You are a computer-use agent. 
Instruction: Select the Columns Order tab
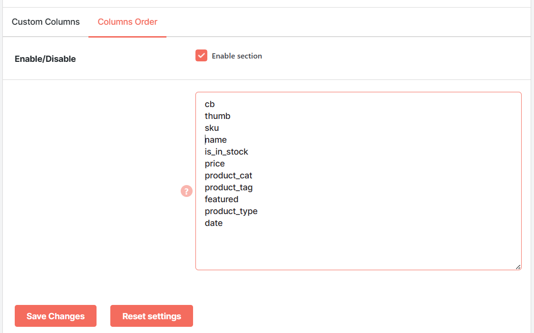pos(127,22)
